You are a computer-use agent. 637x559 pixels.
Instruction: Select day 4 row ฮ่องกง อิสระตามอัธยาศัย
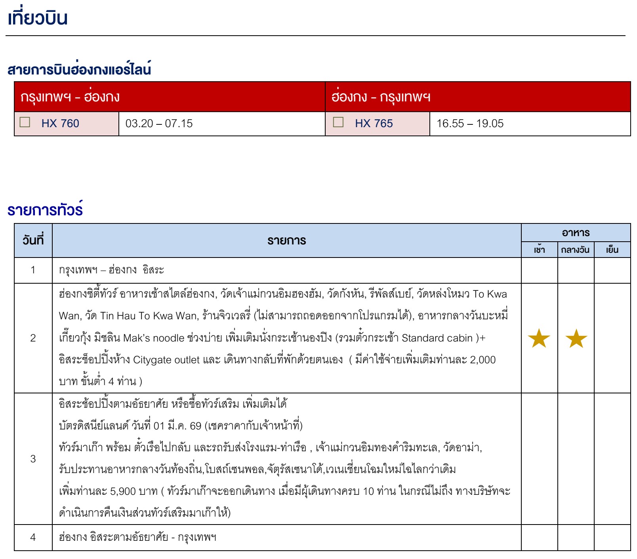click(137, 538)
